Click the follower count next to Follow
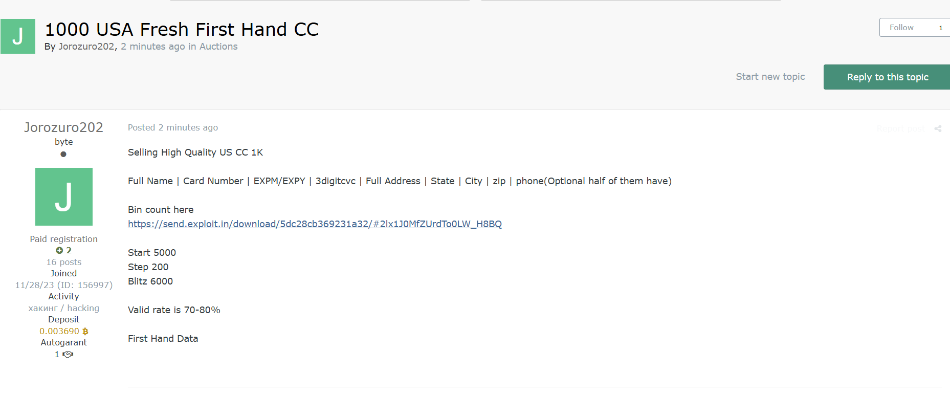Screen dimensions: 950x394 [x=940, y=28]
